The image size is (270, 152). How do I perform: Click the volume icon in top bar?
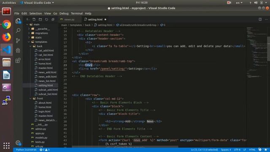click(x=256, y=3)
